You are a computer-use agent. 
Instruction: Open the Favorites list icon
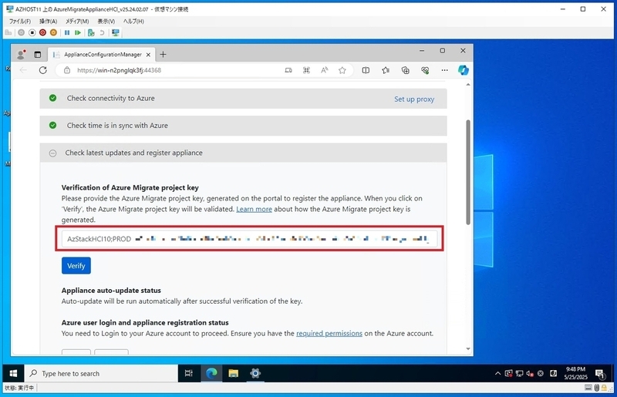(x=386, y=70)
